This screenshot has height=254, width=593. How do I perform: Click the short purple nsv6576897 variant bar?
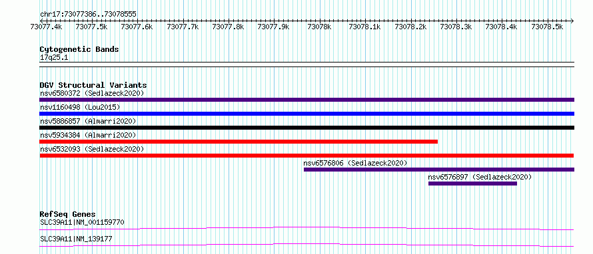click(x=472, y=184)
